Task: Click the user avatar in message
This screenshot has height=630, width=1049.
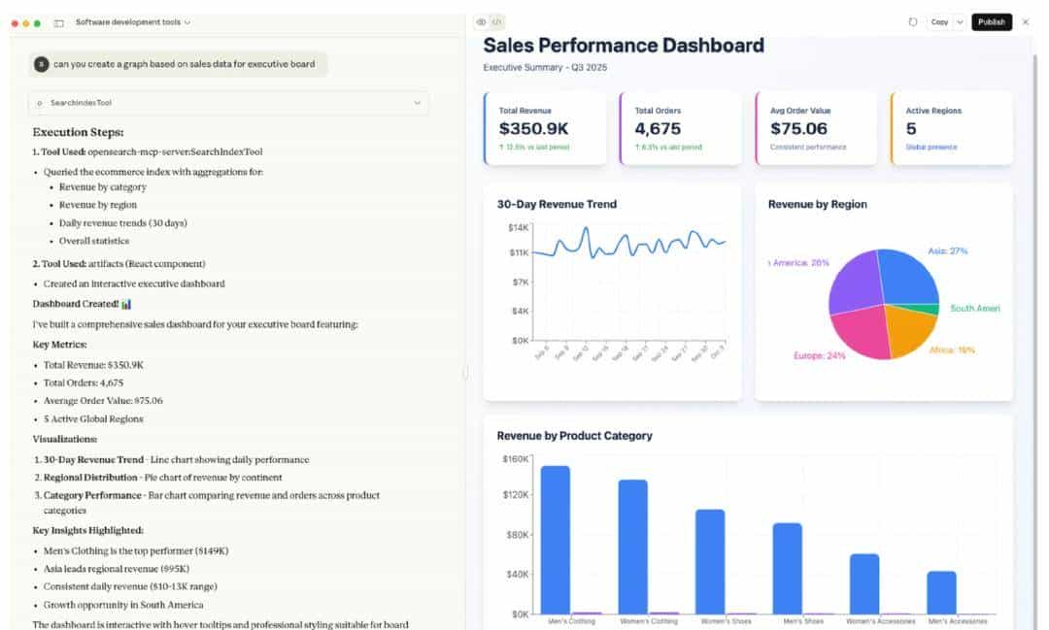Action: point(41,64)
